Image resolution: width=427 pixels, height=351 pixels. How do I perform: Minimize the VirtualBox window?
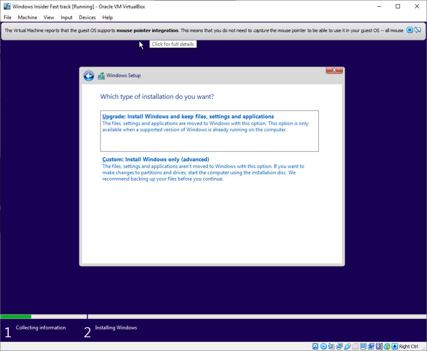point(379,6)
